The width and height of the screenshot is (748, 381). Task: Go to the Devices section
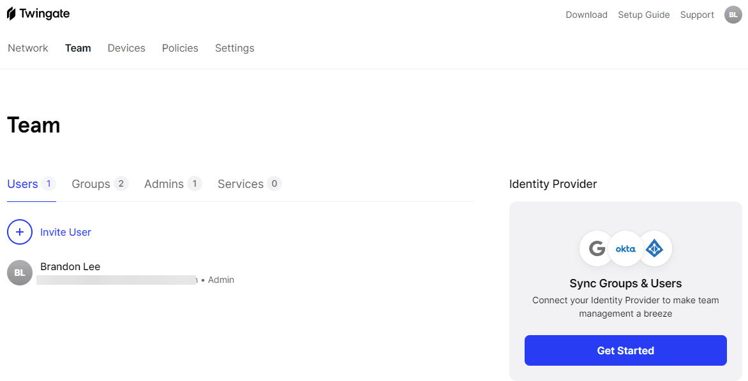tap(126, 48)
